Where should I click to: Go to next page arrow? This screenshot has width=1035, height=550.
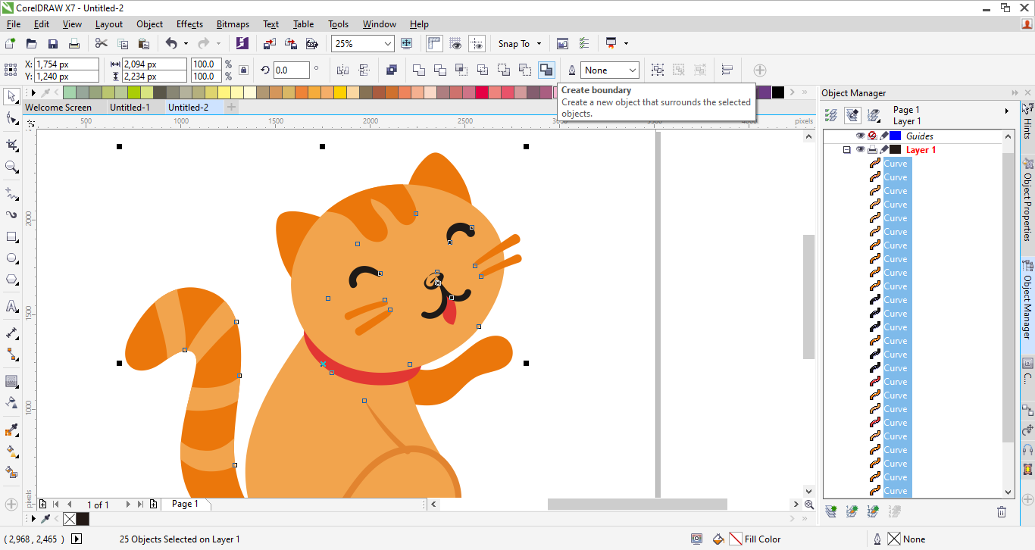[x=128, y=504]
